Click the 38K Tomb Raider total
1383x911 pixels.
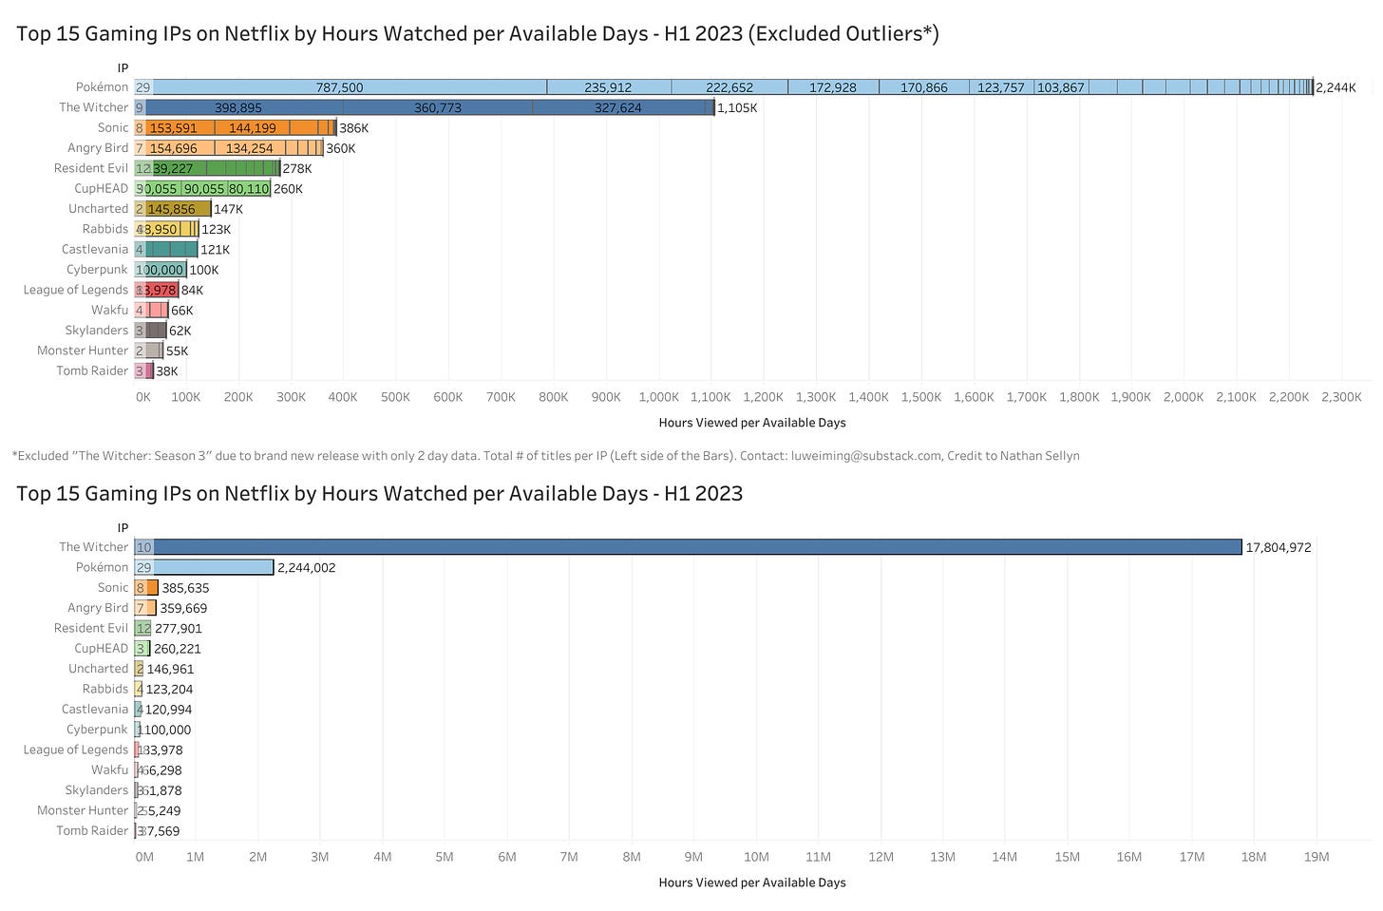[x=167, y=371]
